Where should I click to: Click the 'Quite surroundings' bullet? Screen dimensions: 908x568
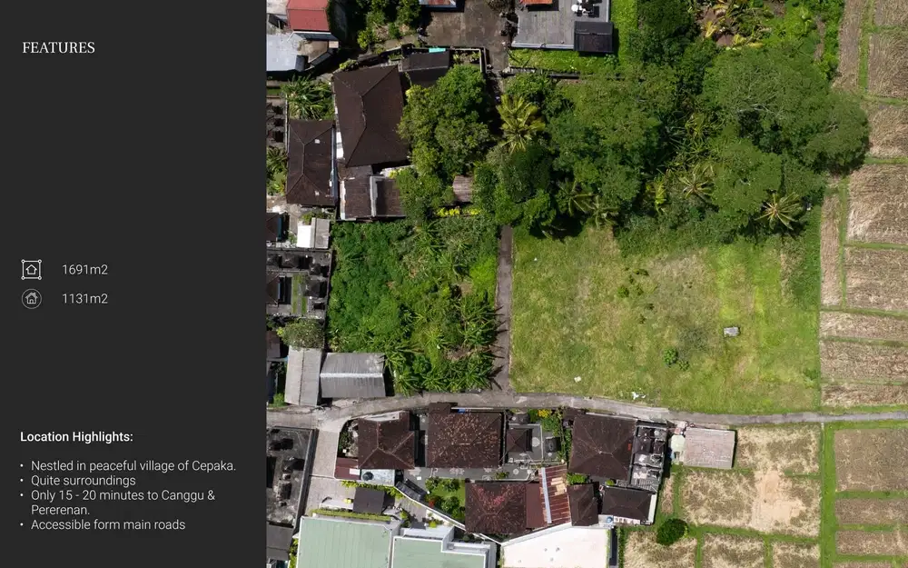coord(83,480)
